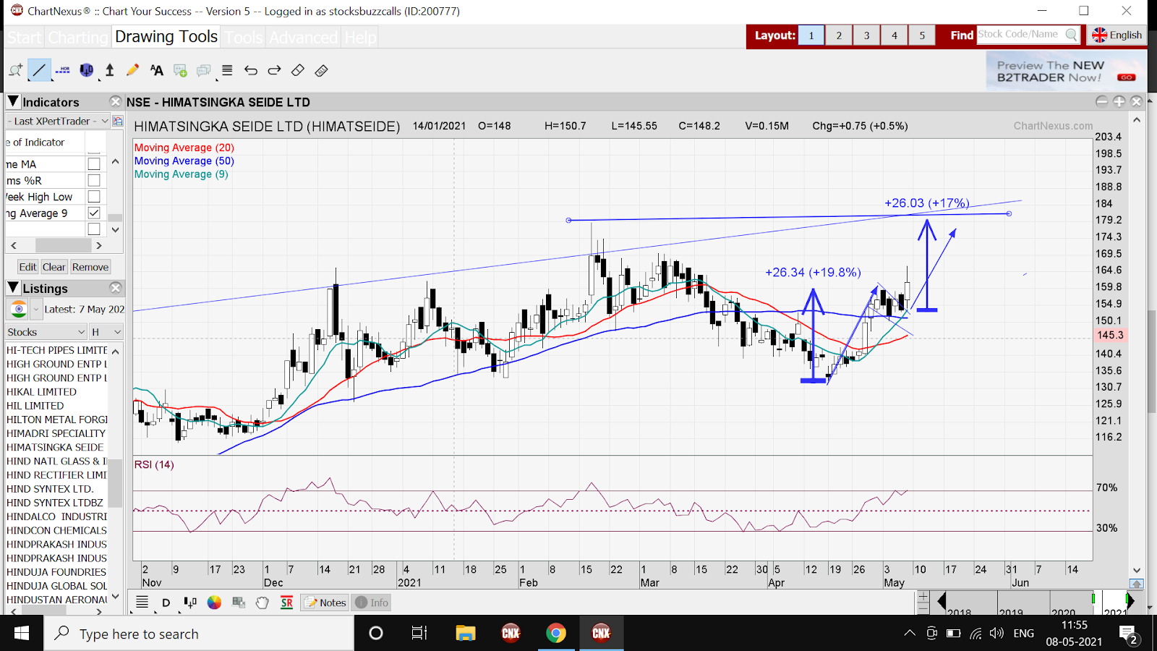Open the English language selector

click(x=1118, y=35)
